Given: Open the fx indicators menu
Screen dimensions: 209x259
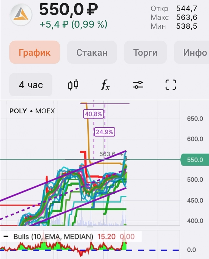Looking at the screenshot, I should pos(105,85).
